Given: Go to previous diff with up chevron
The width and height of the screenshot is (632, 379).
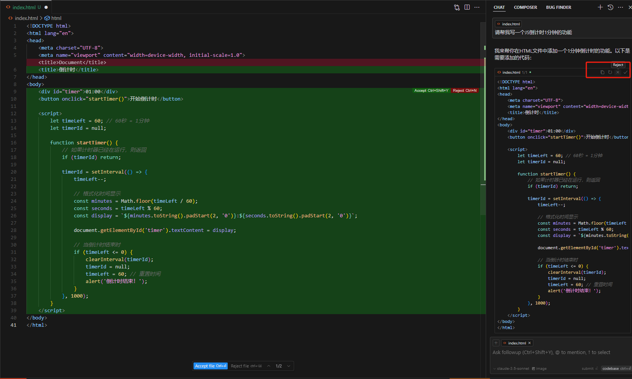Looking at the screenshot, I should click(x=269, y=366).
